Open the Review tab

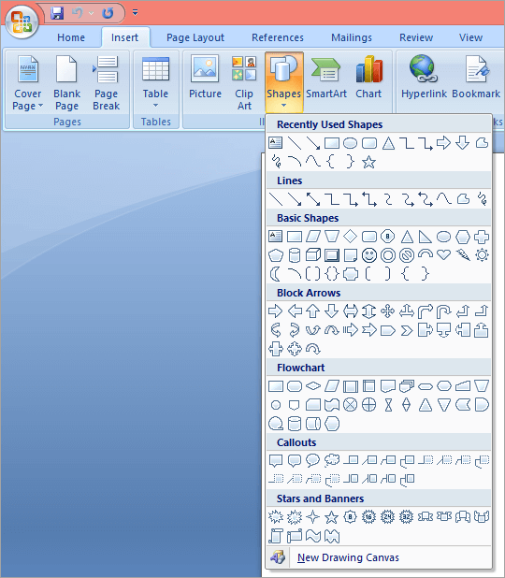point(416,37)
